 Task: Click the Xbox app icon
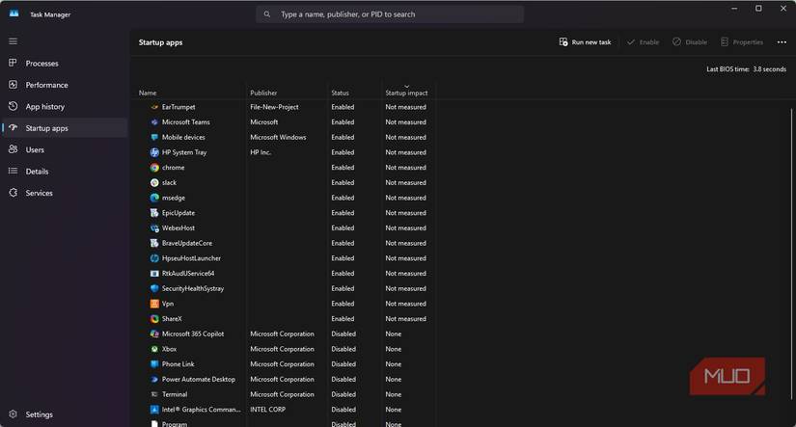tap(154, 349)
